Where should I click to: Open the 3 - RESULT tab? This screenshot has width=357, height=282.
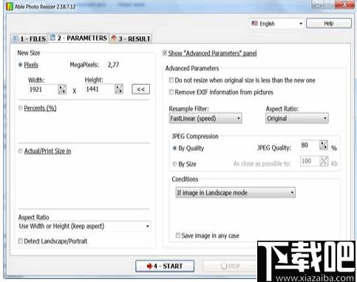tap(131, 38)
